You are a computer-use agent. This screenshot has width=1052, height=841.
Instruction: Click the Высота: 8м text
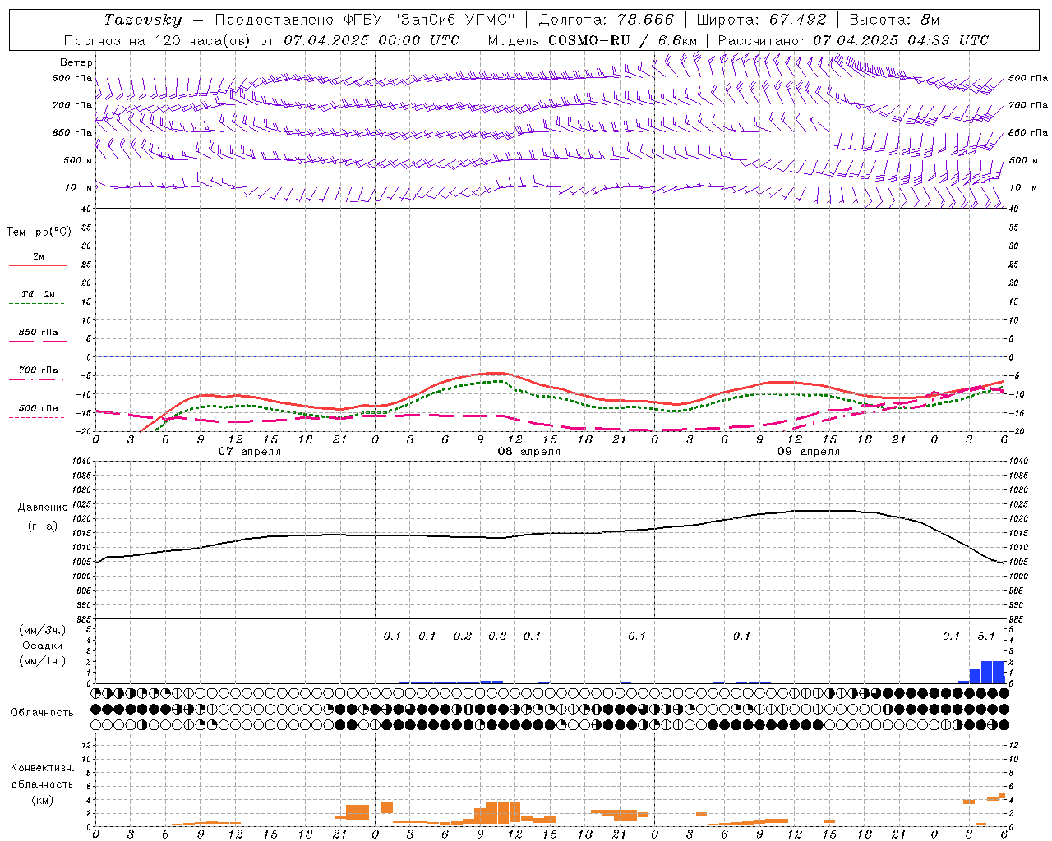pyautogui.click(x=894, y=20)
